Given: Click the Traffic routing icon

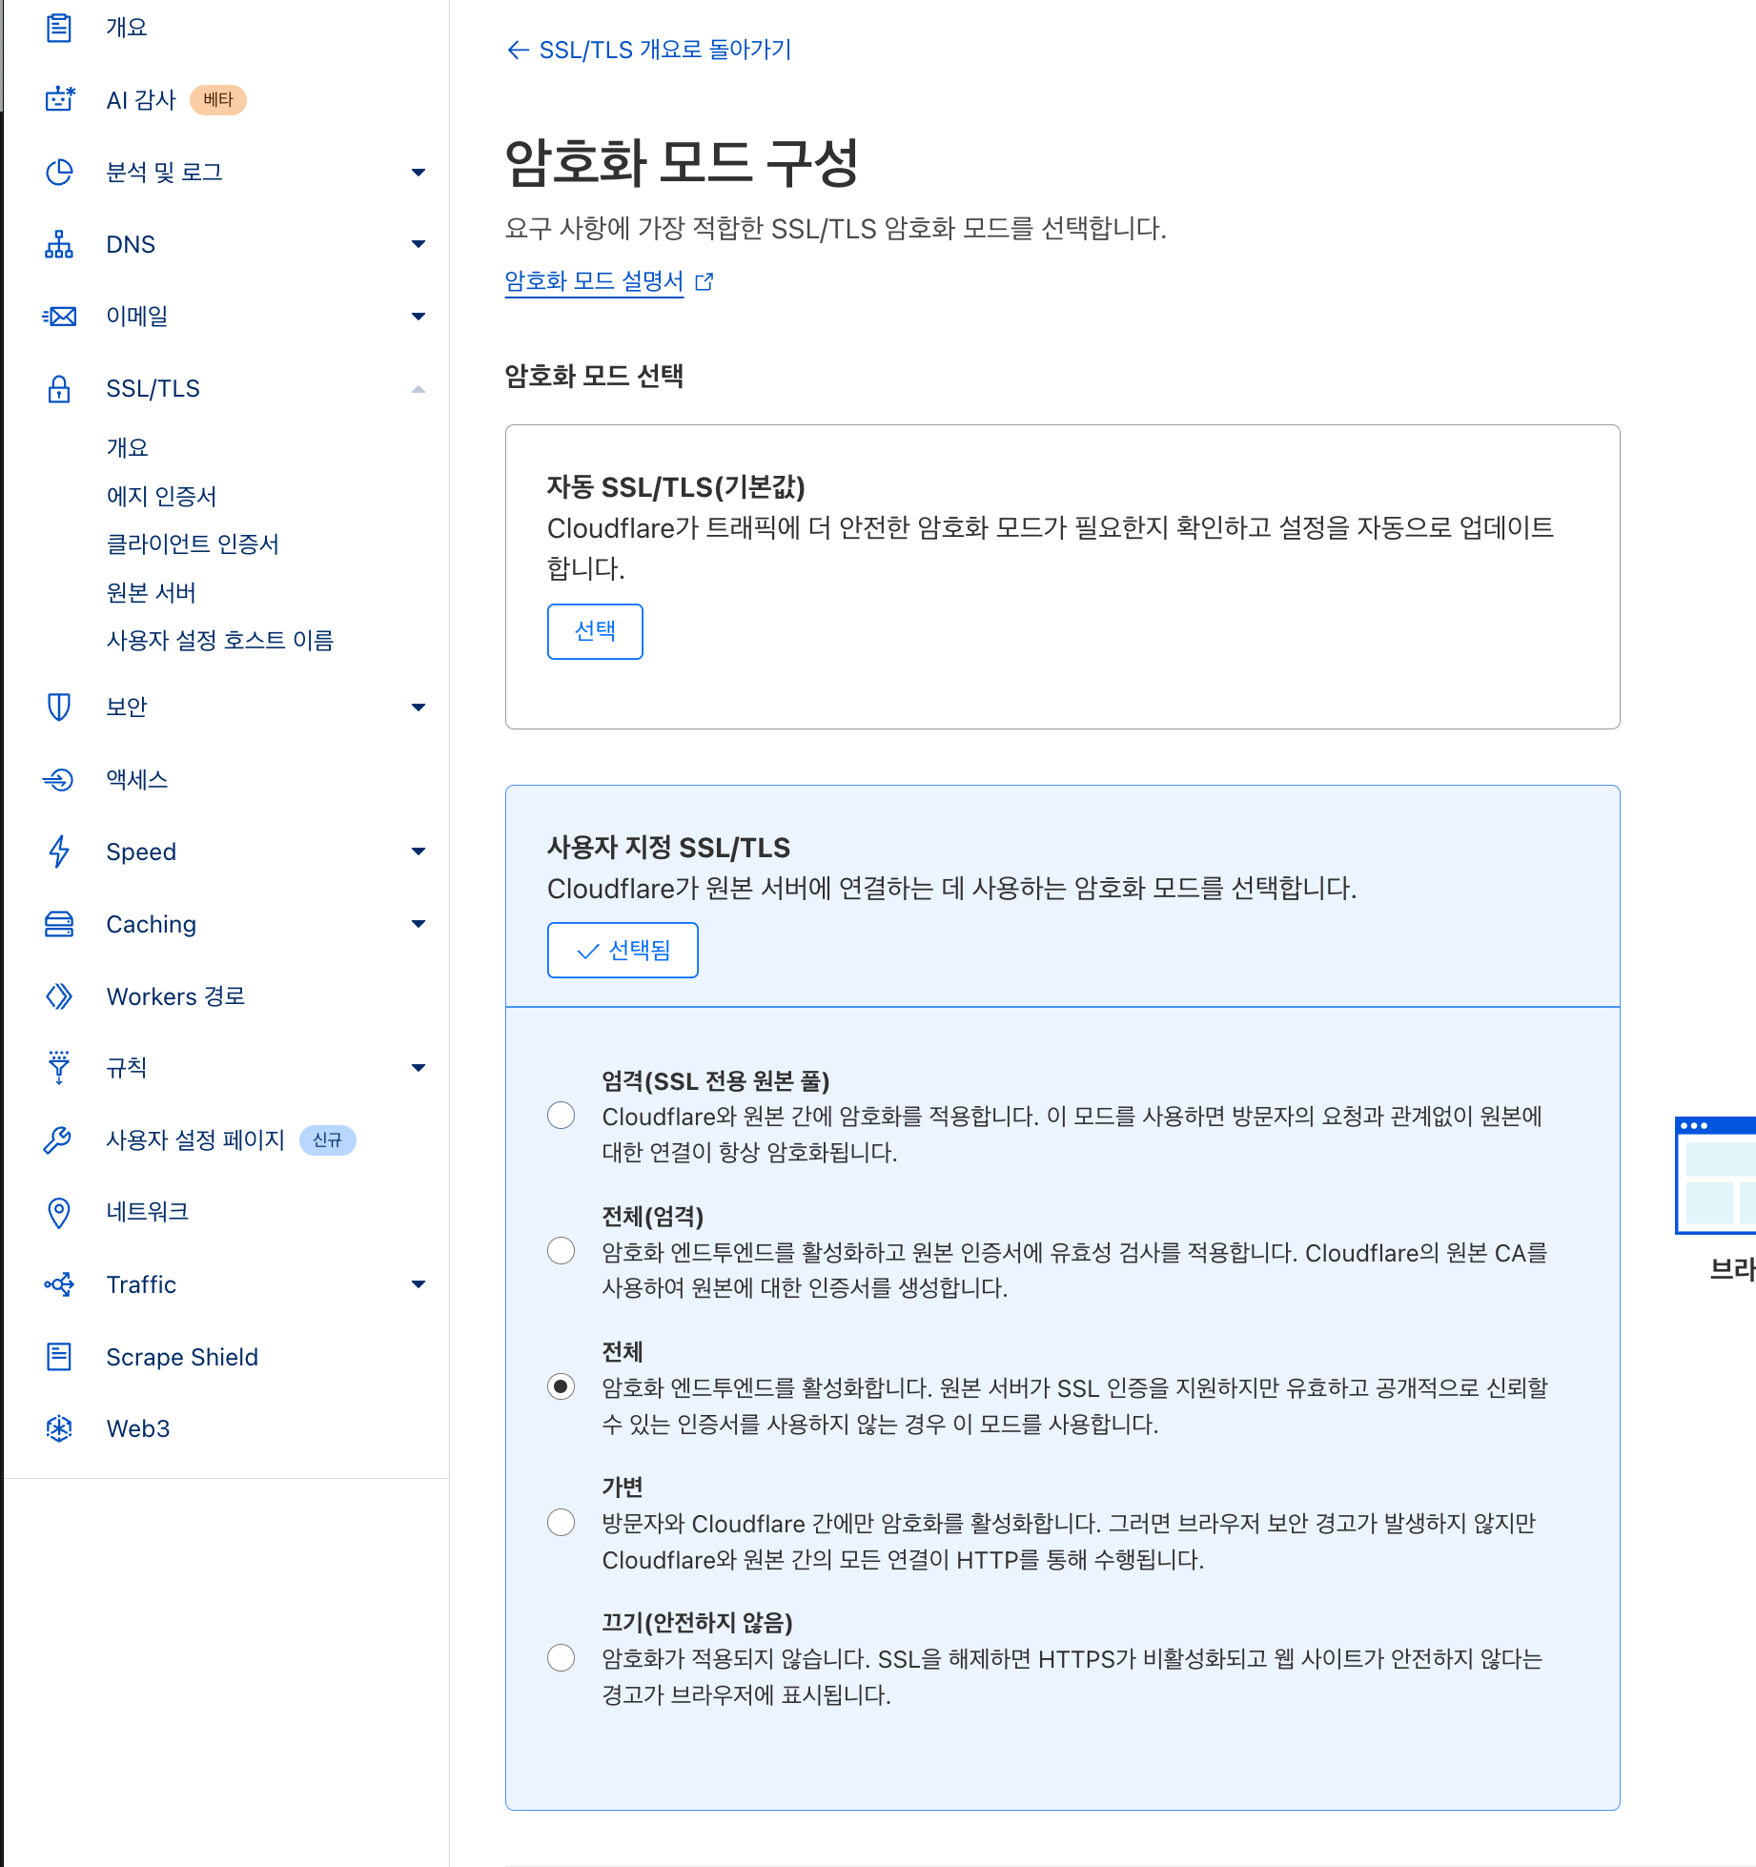Looking at the screenshot, I should pyautogui.click(x=59, y=1284).
